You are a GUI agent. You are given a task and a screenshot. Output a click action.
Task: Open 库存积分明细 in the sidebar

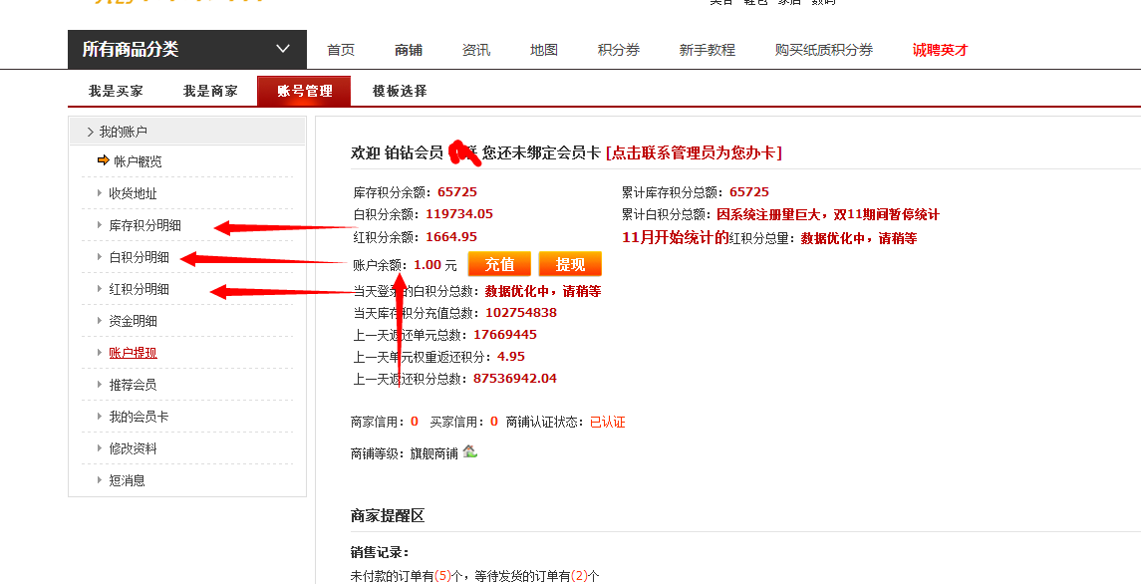(144, 225)
